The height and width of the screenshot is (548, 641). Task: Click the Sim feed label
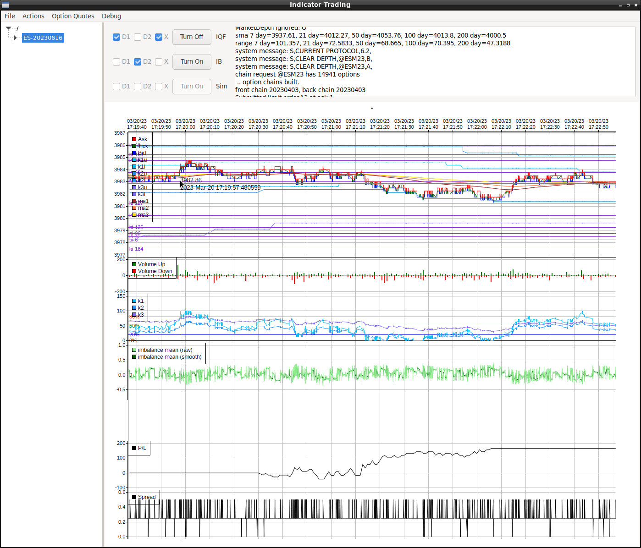tap(221, 87)
